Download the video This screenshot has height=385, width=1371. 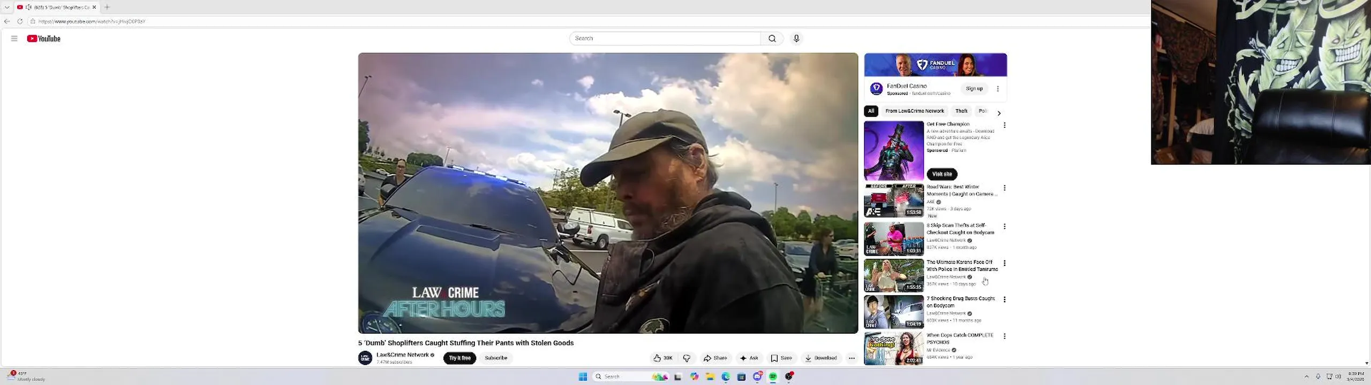coord(821,358)
